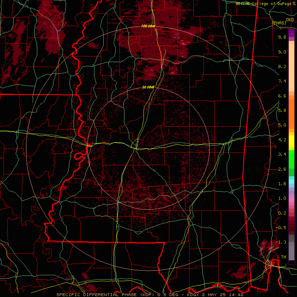Click the 7.4 value on color scale

[282, 81]
